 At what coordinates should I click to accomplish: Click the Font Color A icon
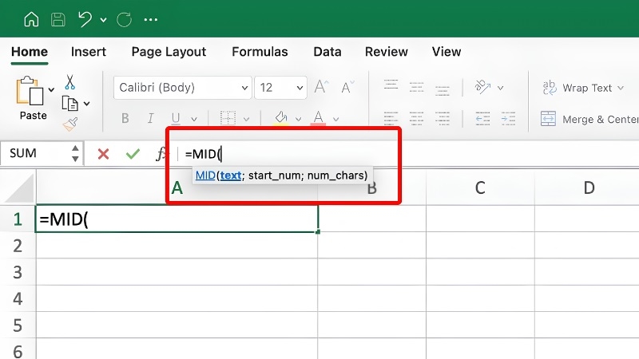(318, 118)
